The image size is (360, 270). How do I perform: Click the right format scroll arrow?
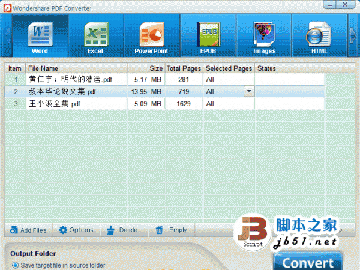tap(353, 35)
